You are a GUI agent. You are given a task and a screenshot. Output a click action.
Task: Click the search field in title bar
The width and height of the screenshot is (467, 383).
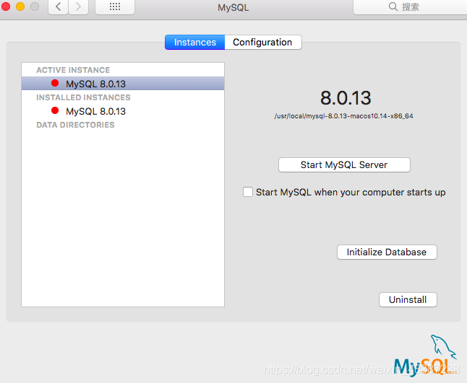point(410,6)
